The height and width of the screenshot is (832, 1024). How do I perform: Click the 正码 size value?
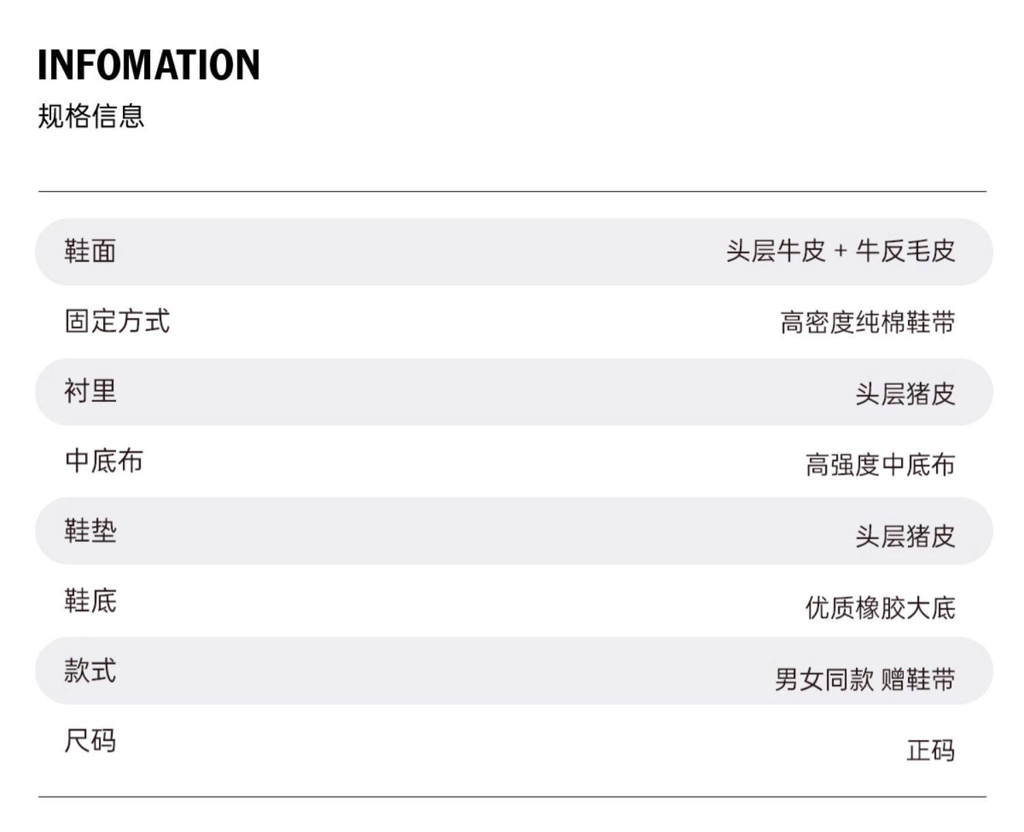pos(930,750)
